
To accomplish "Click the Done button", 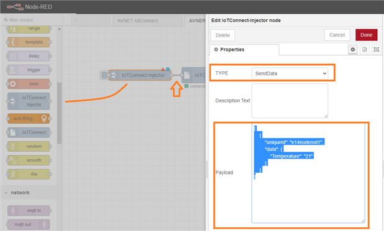I will coord(367,35).
